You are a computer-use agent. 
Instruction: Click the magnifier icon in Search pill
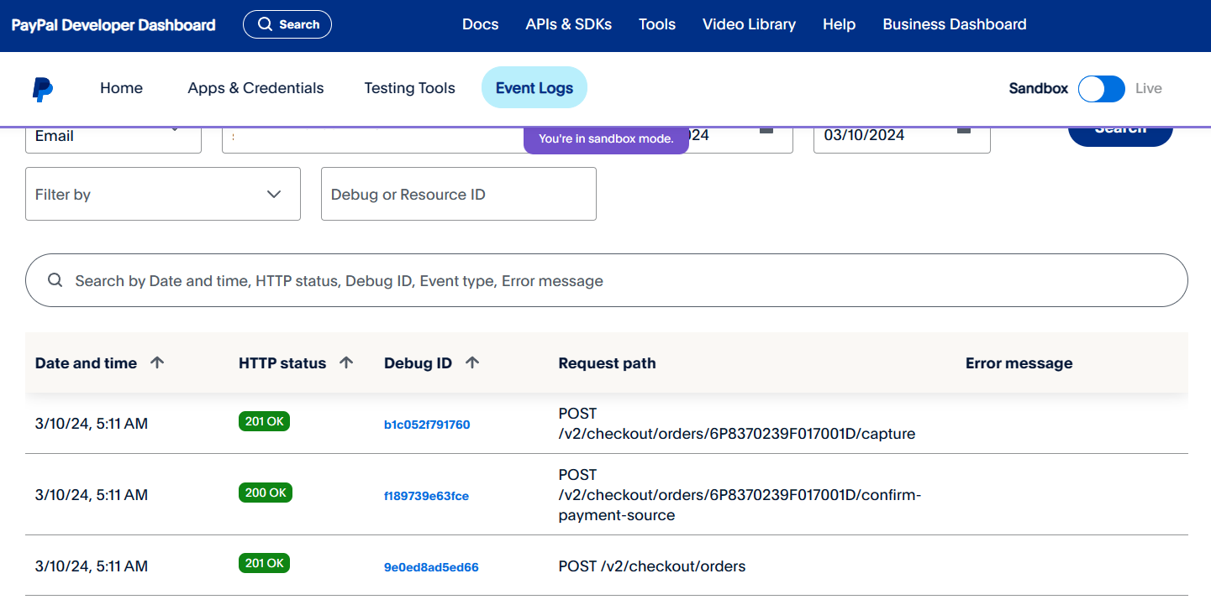pyautogui.click(x=265, y=24)
